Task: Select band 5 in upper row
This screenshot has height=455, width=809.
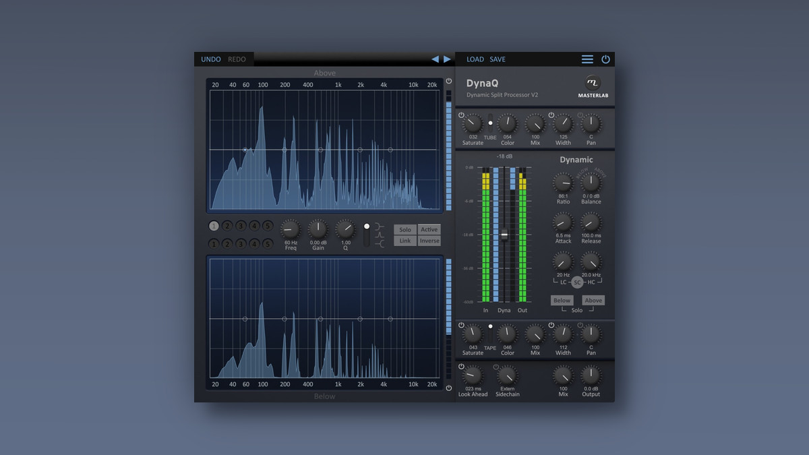Action: coord(268,226)
